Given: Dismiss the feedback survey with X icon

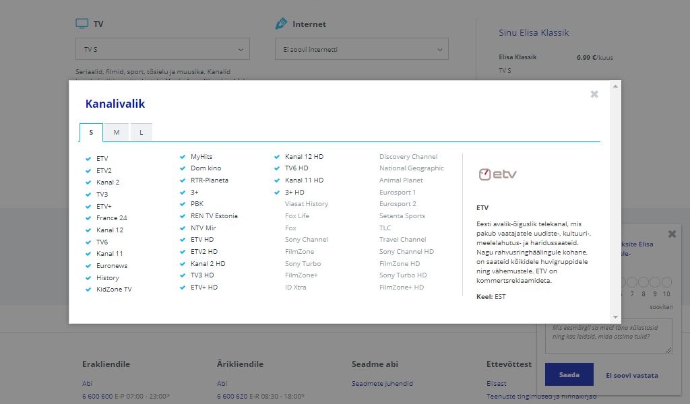Looking at the screenshot, I should (672, 234).
